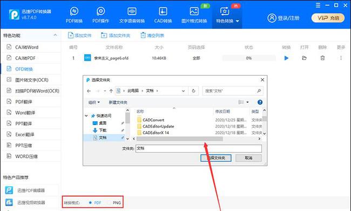Click 新建文件夹 in the dialog toolbar

(x=118, y=102)
